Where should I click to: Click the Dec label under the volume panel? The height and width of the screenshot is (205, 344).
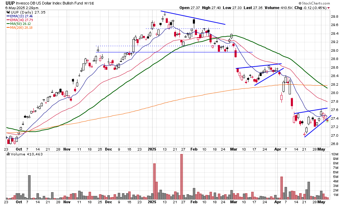[108, 202]
